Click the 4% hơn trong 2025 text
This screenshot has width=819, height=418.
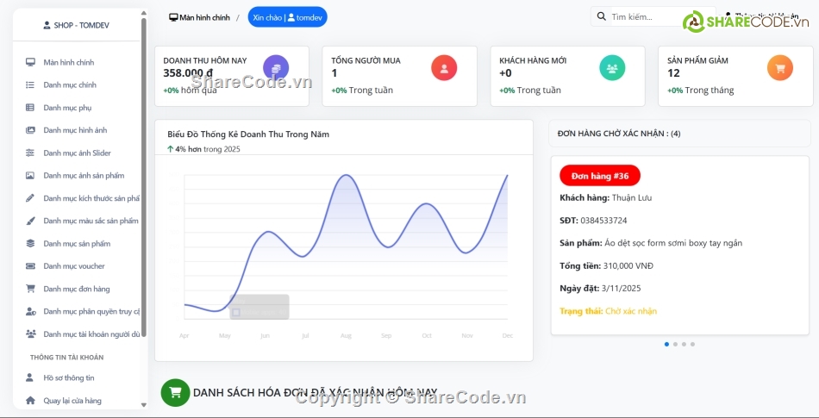[x=203, y=149]
